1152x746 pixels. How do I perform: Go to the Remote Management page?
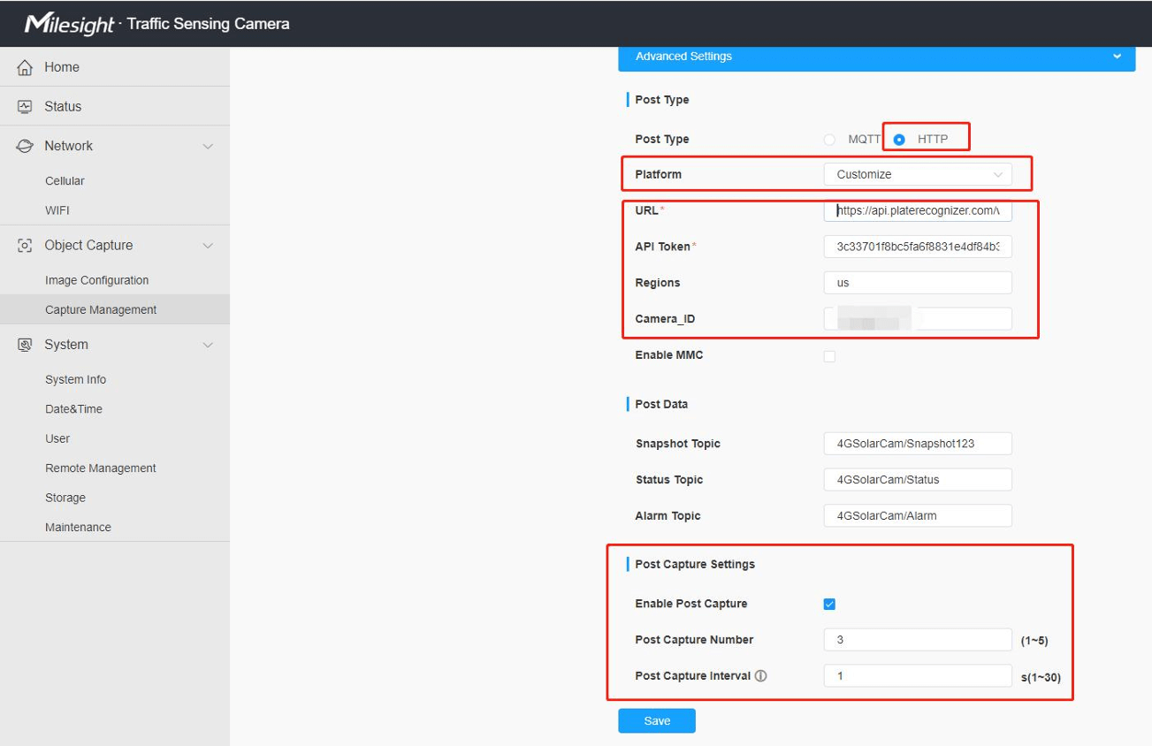100,468
